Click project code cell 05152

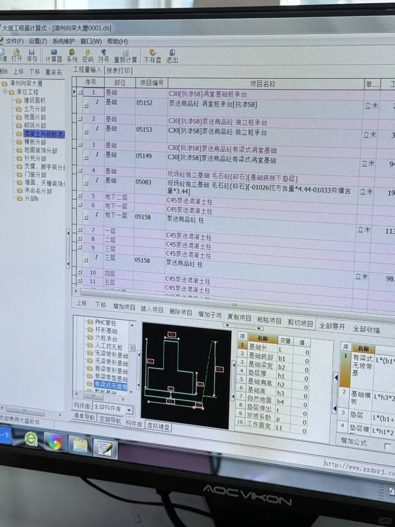(x=144, y=103)
